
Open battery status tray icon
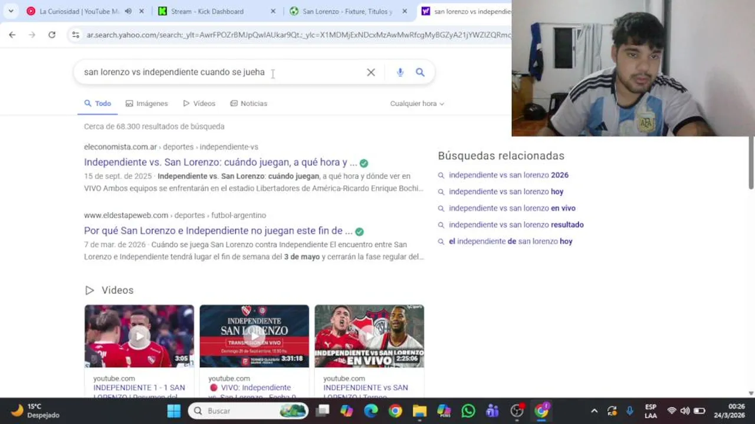699,411
